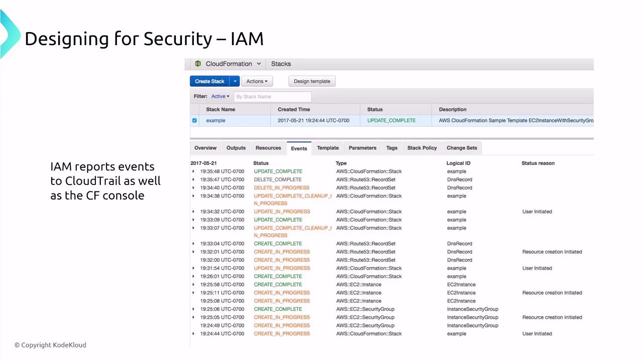This screenshot has width=643, height=361.
Task: Select the Events tab
Action: point(299,148)
